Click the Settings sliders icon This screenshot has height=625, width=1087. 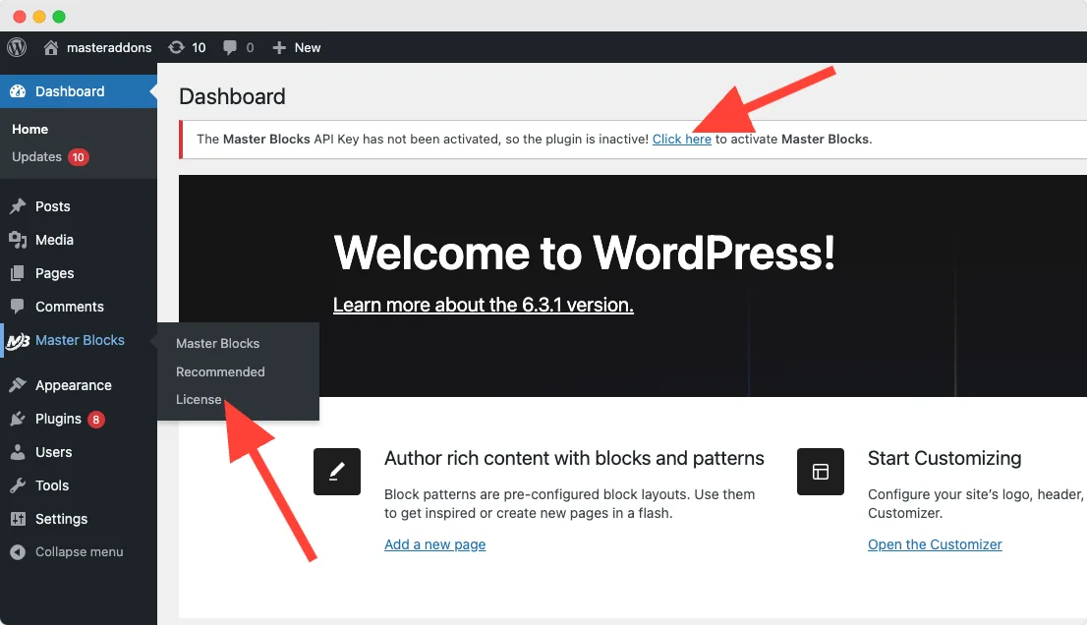(x=18, y=518)
